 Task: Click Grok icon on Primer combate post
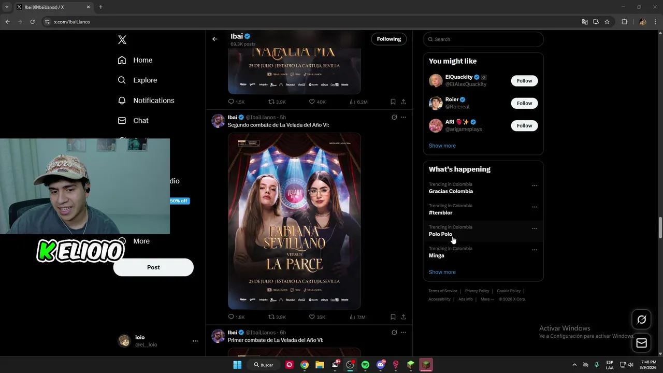click(x=394, y=333)
